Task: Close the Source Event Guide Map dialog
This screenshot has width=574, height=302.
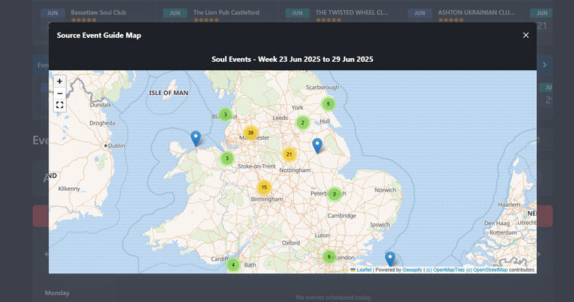Action: 526,35
